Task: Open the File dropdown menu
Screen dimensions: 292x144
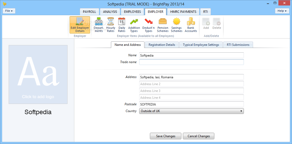Action: point(9,11)
